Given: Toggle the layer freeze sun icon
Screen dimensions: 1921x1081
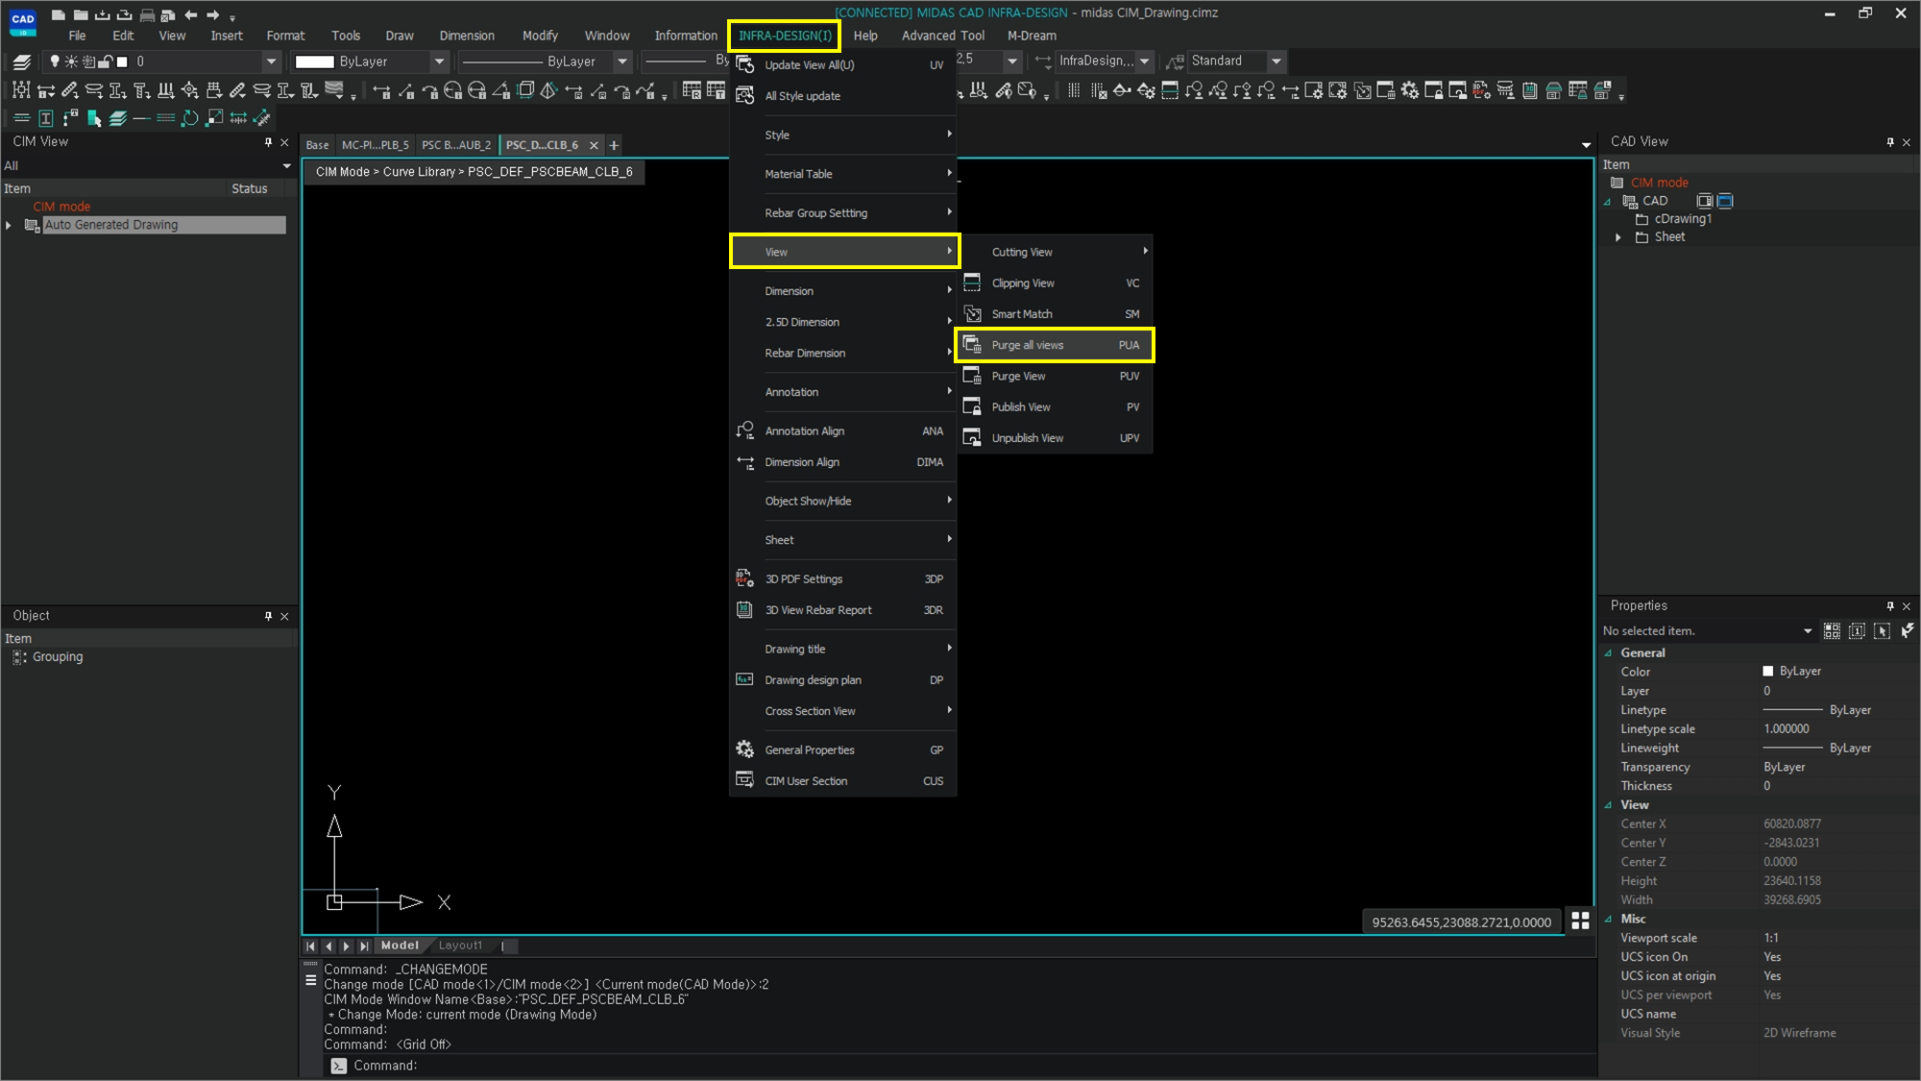Looking at the screenshot, I should 71,61.
